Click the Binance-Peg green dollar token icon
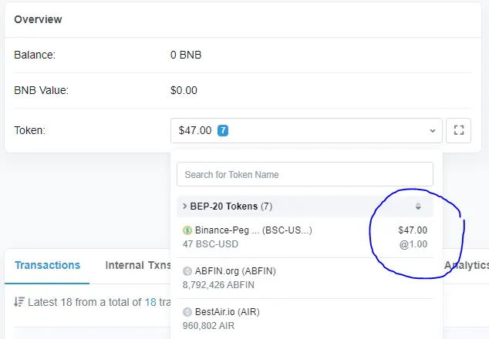This screenshot has height=339, width=489. tap(187, 230)
